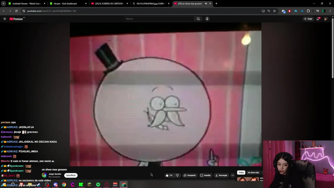Go back in browser history
This screenshot has height=188, width=334.
tap(4, 11)
